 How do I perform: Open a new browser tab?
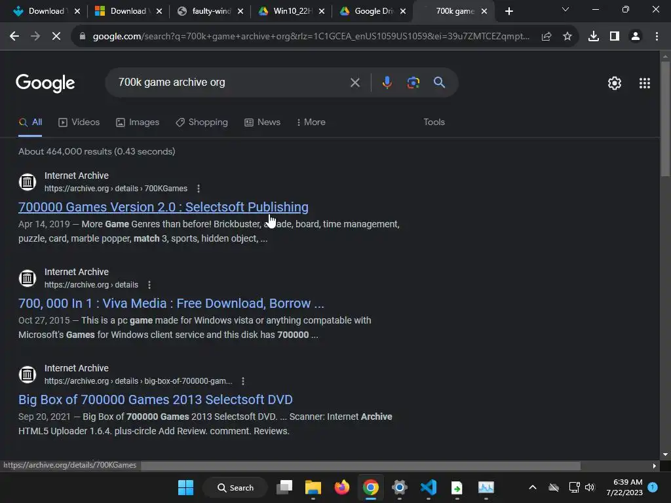click(508, 11)
